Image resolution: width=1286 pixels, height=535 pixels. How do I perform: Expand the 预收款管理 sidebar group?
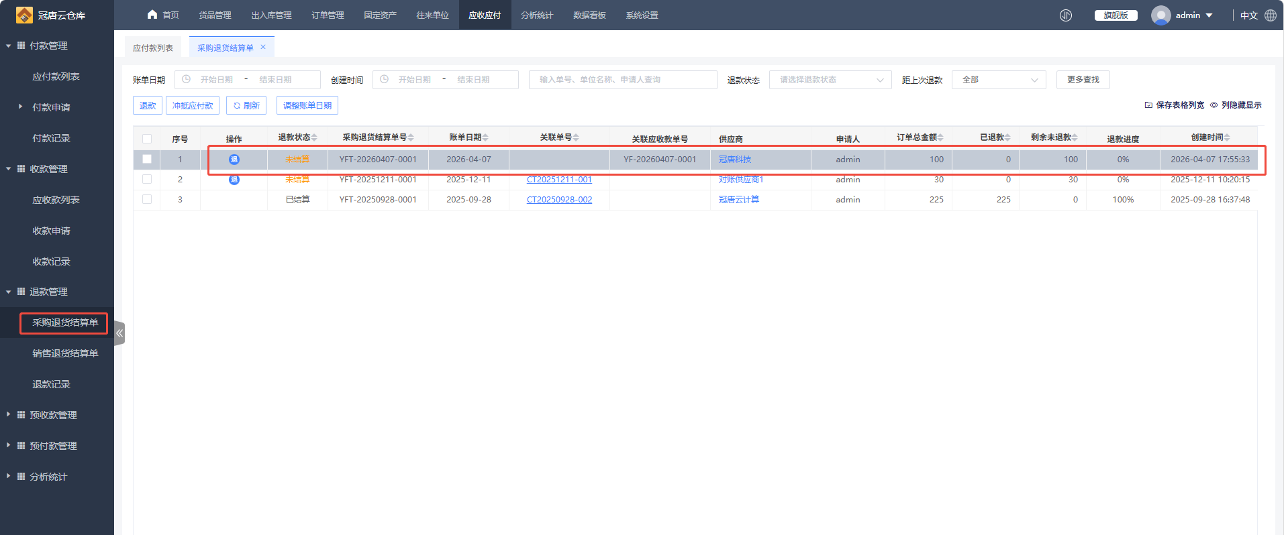pos(8,414)
